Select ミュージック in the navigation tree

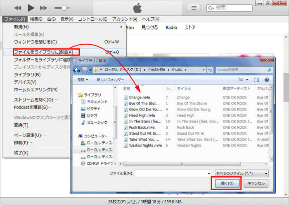95,122
